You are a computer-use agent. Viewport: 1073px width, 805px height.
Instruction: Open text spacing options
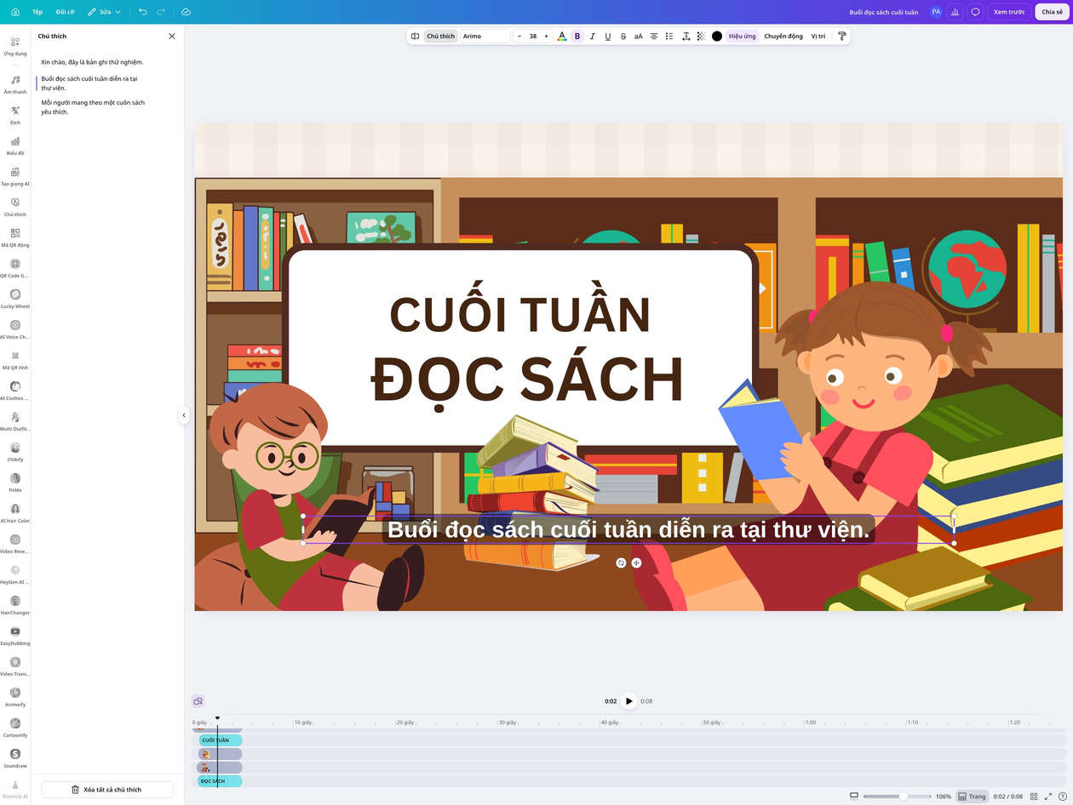pyautogui.click(x=686, y=37)
